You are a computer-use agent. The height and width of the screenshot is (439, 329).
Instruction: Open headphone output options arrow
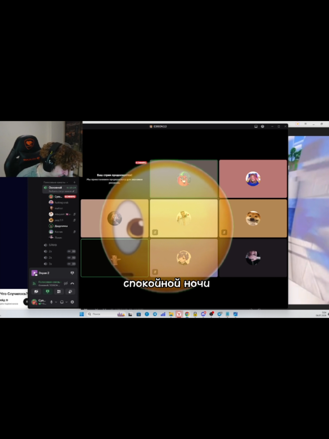[x=67, y=302]
